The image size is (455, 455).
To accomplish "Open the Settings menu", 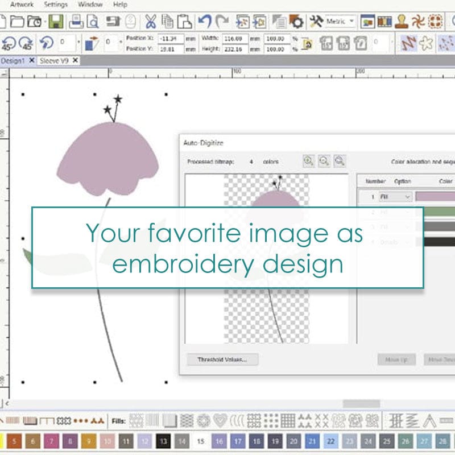I will coord(55,4).
